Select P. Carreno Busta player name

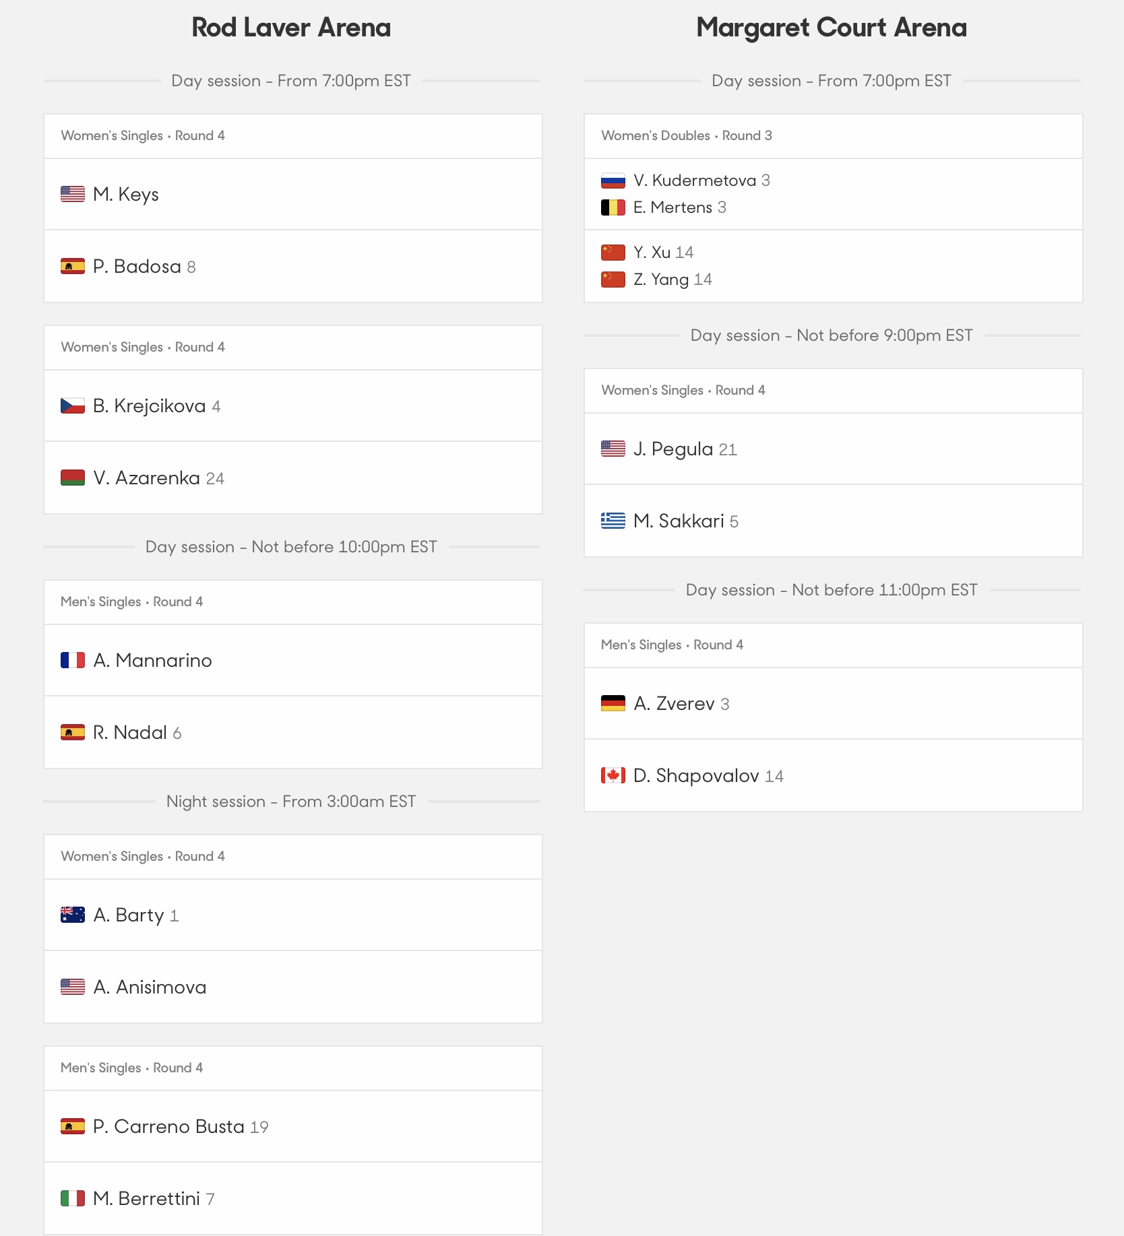pyautogui.click(x=168, y=1126)
